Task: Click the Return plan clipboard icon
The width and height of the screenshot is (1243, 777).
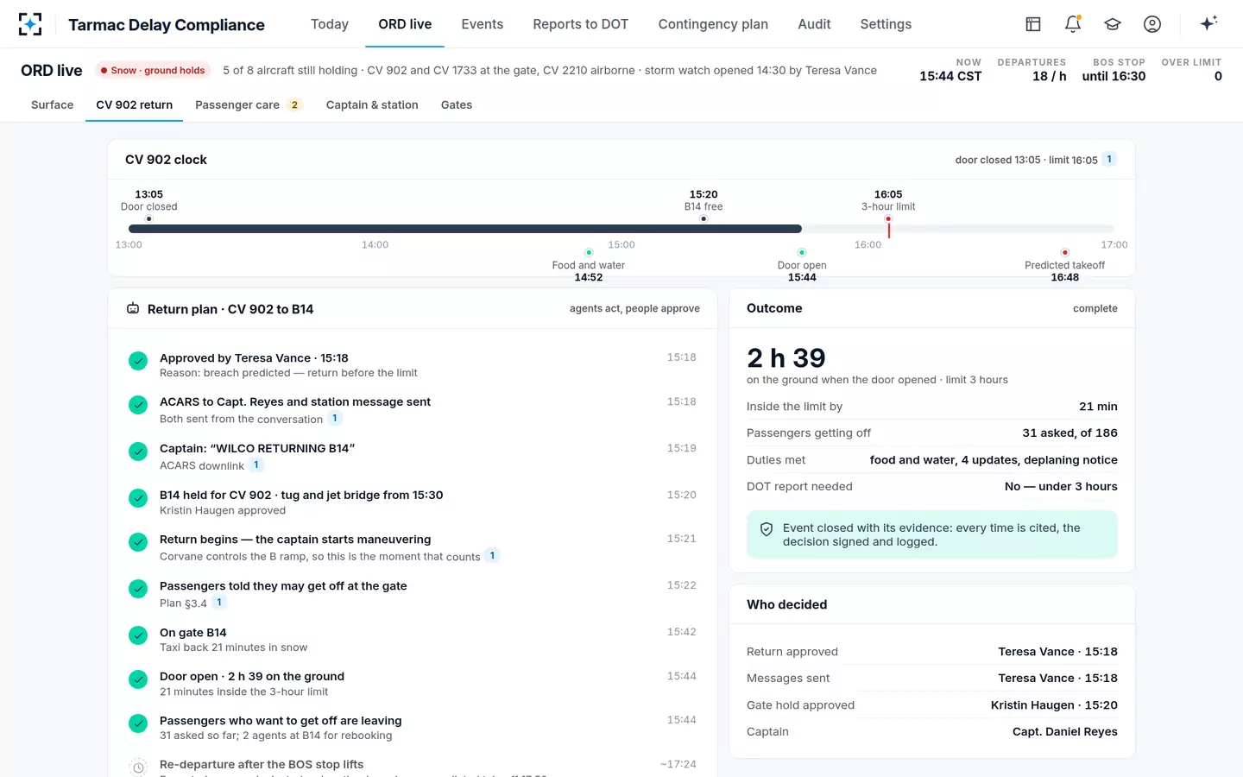Action: tap(133, 308)
